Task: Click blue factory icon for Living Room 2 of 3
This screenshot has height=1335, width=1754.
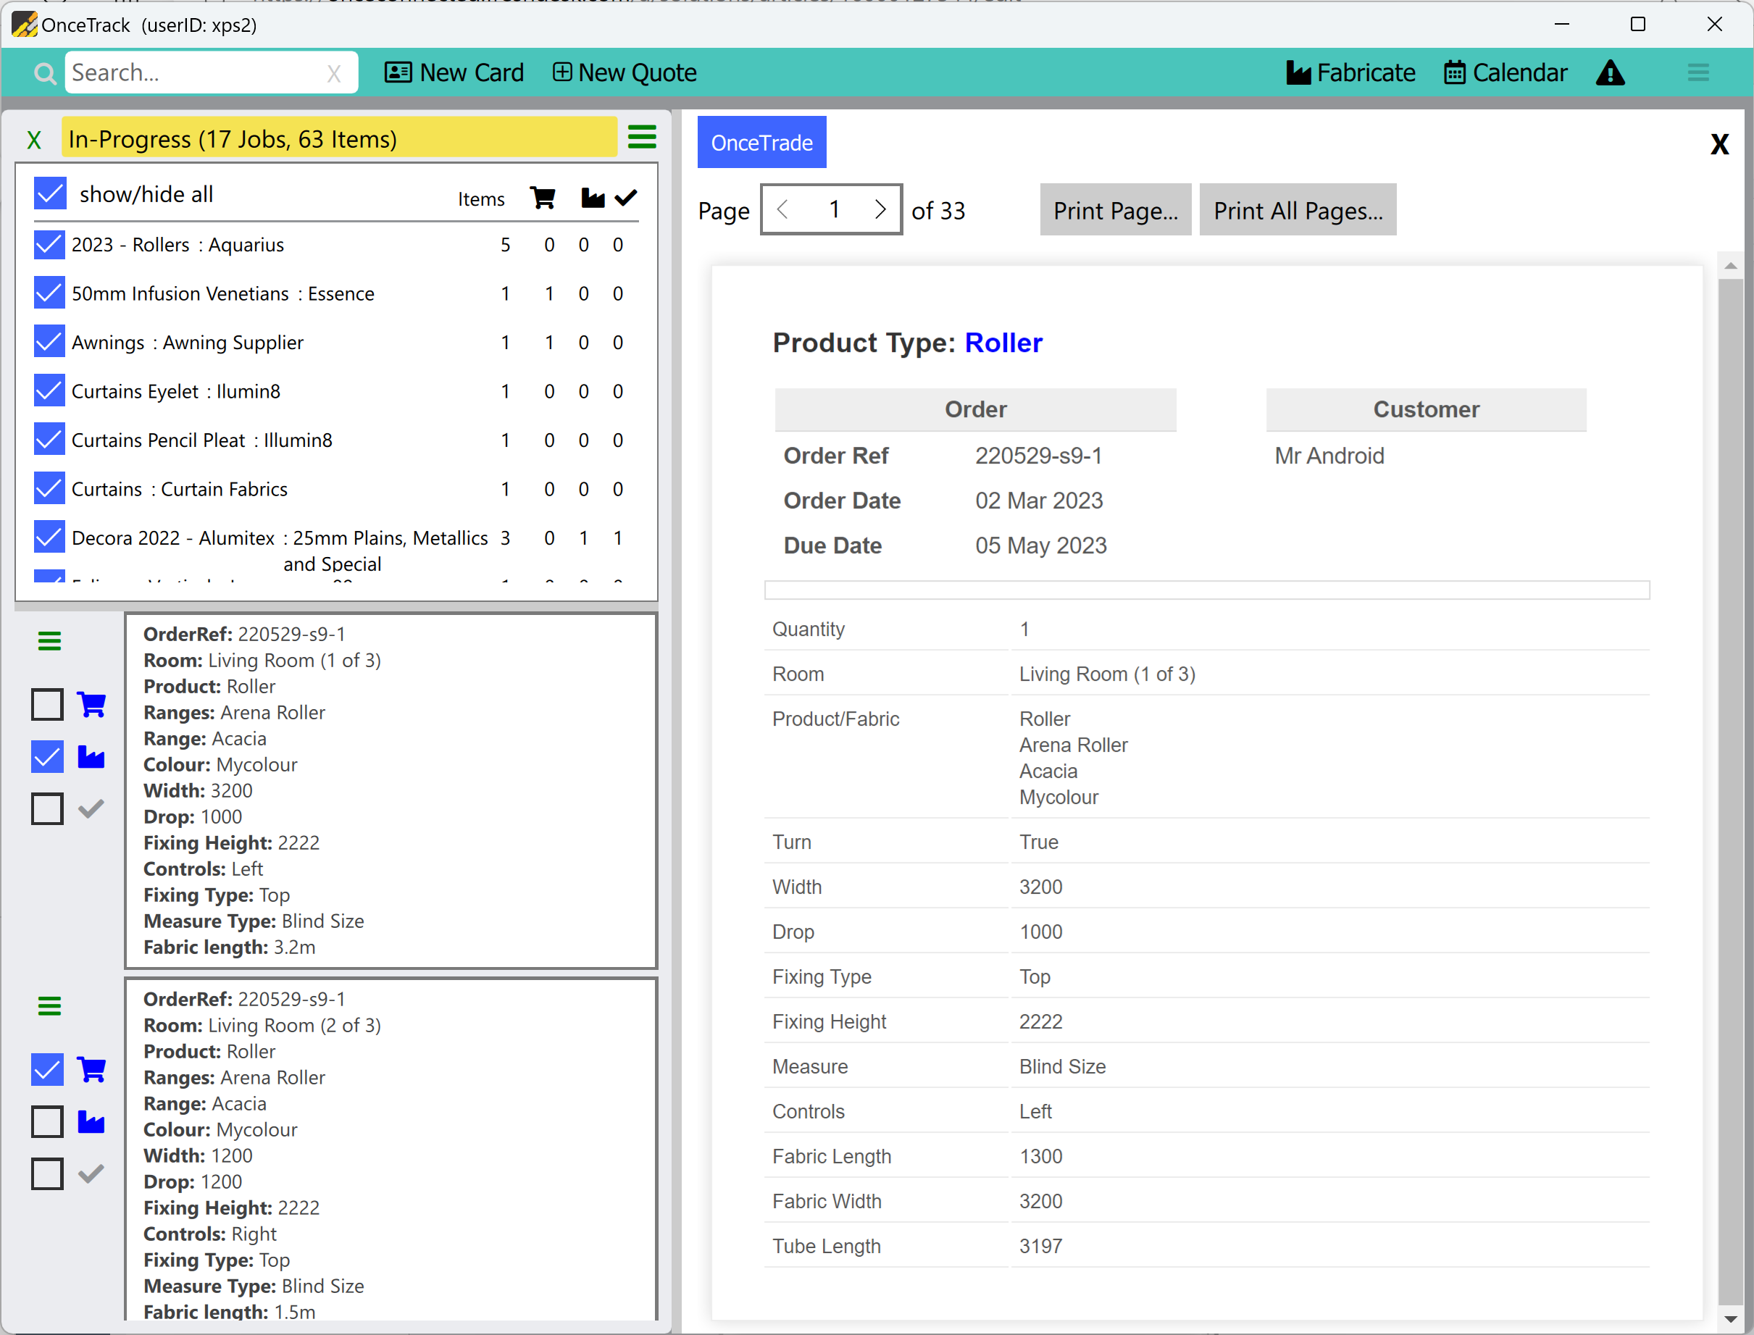Action: pyautogui.click(x=91, y=1121)
